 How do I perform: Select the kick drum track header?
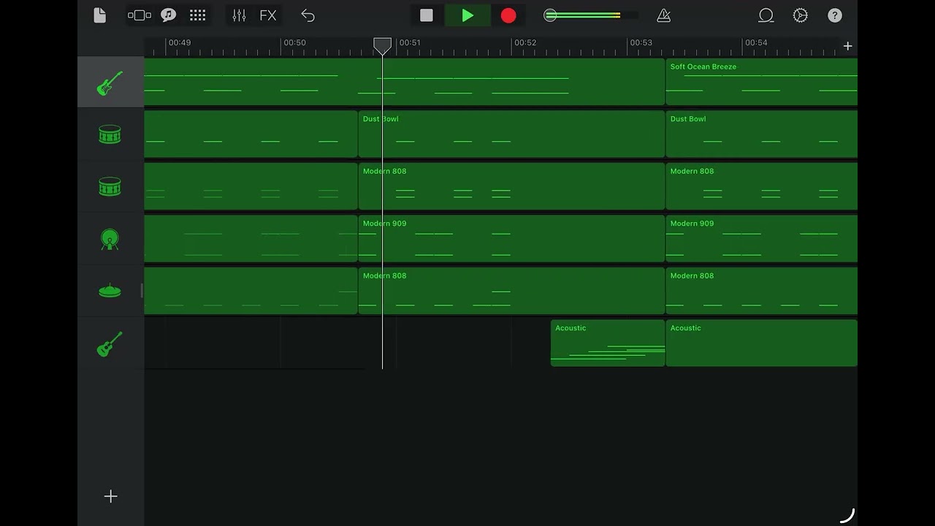110,239
